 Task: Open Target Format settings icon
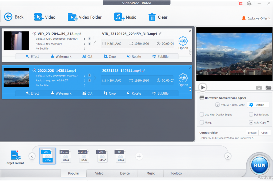[15, 156]
